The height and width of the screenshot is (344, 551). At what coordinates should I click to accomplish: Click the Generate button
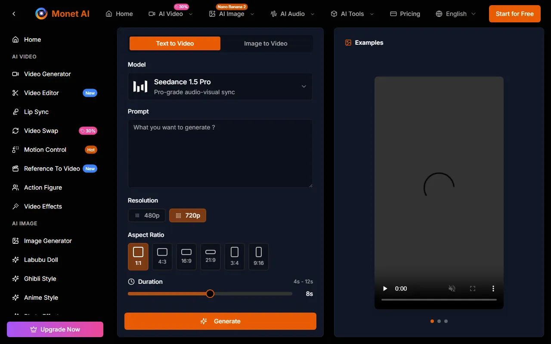click(220, 321)
